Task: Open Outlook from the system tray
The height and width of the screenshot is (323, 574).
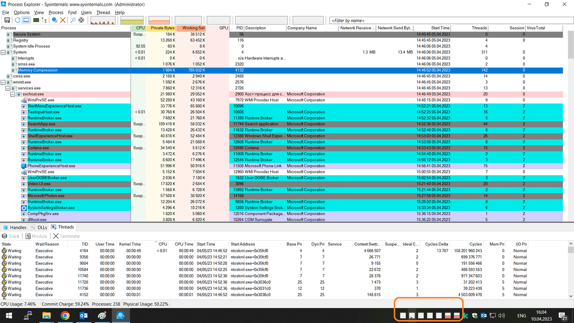Action: pos(484,315)
